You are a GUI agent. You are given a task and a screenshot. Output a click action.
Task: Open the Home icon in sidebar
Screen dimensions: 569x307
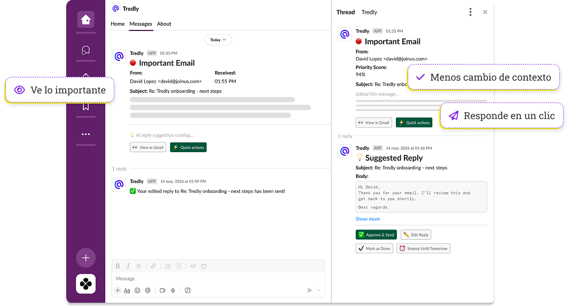85,20
